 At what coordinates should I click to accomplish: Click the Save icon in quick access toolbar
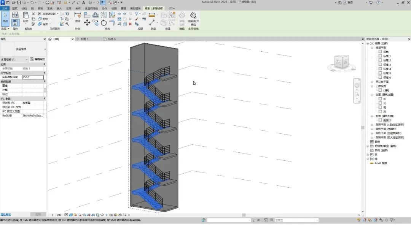19,3
